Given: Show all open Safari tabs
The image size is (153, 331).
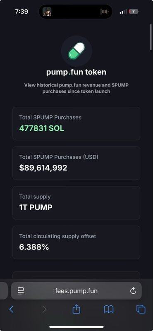Looking at the screenshot, I should point(141,309).
